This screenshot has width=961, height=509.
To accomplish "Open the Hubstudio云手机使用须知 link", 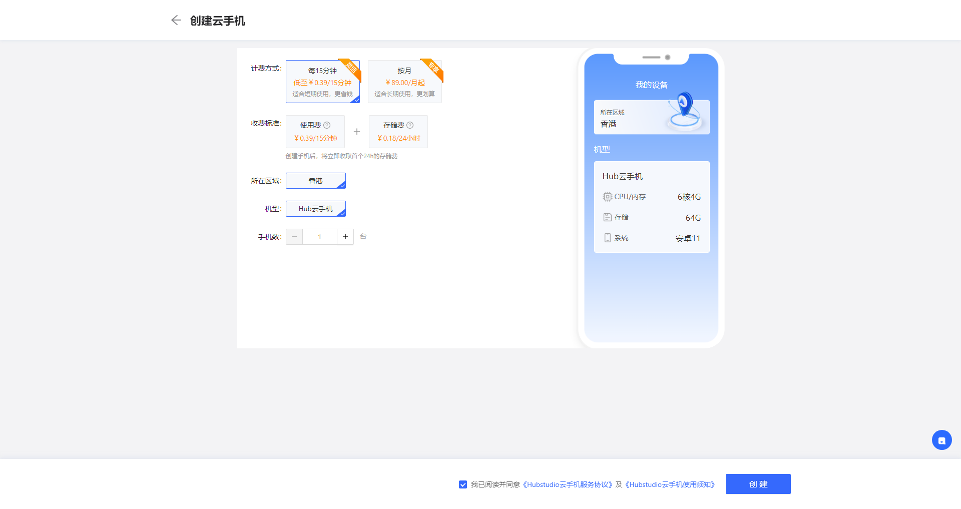I will pos(671,484).
